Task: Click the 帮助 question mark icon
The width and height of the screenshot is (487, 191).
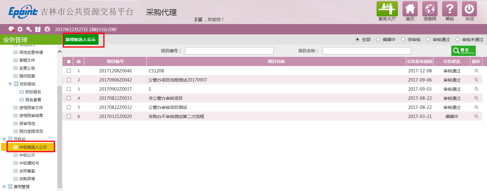Action: [x=449, y=9]
